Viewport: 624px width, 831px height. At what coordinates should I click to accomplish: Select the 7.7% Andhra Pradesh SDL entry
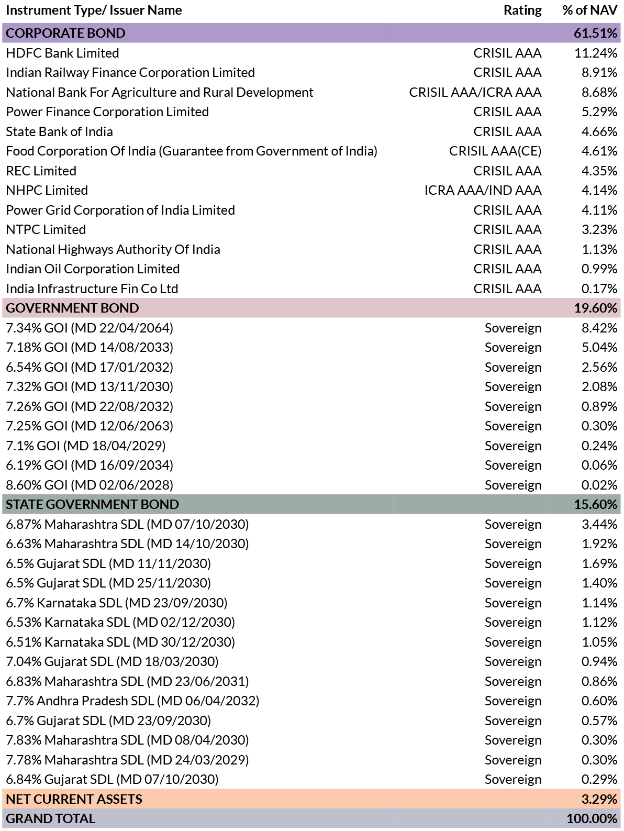tap(132, 701)
